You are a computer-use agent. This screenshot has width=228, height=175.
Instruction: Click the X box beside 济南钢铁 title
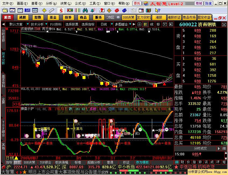tap(224, 24)
